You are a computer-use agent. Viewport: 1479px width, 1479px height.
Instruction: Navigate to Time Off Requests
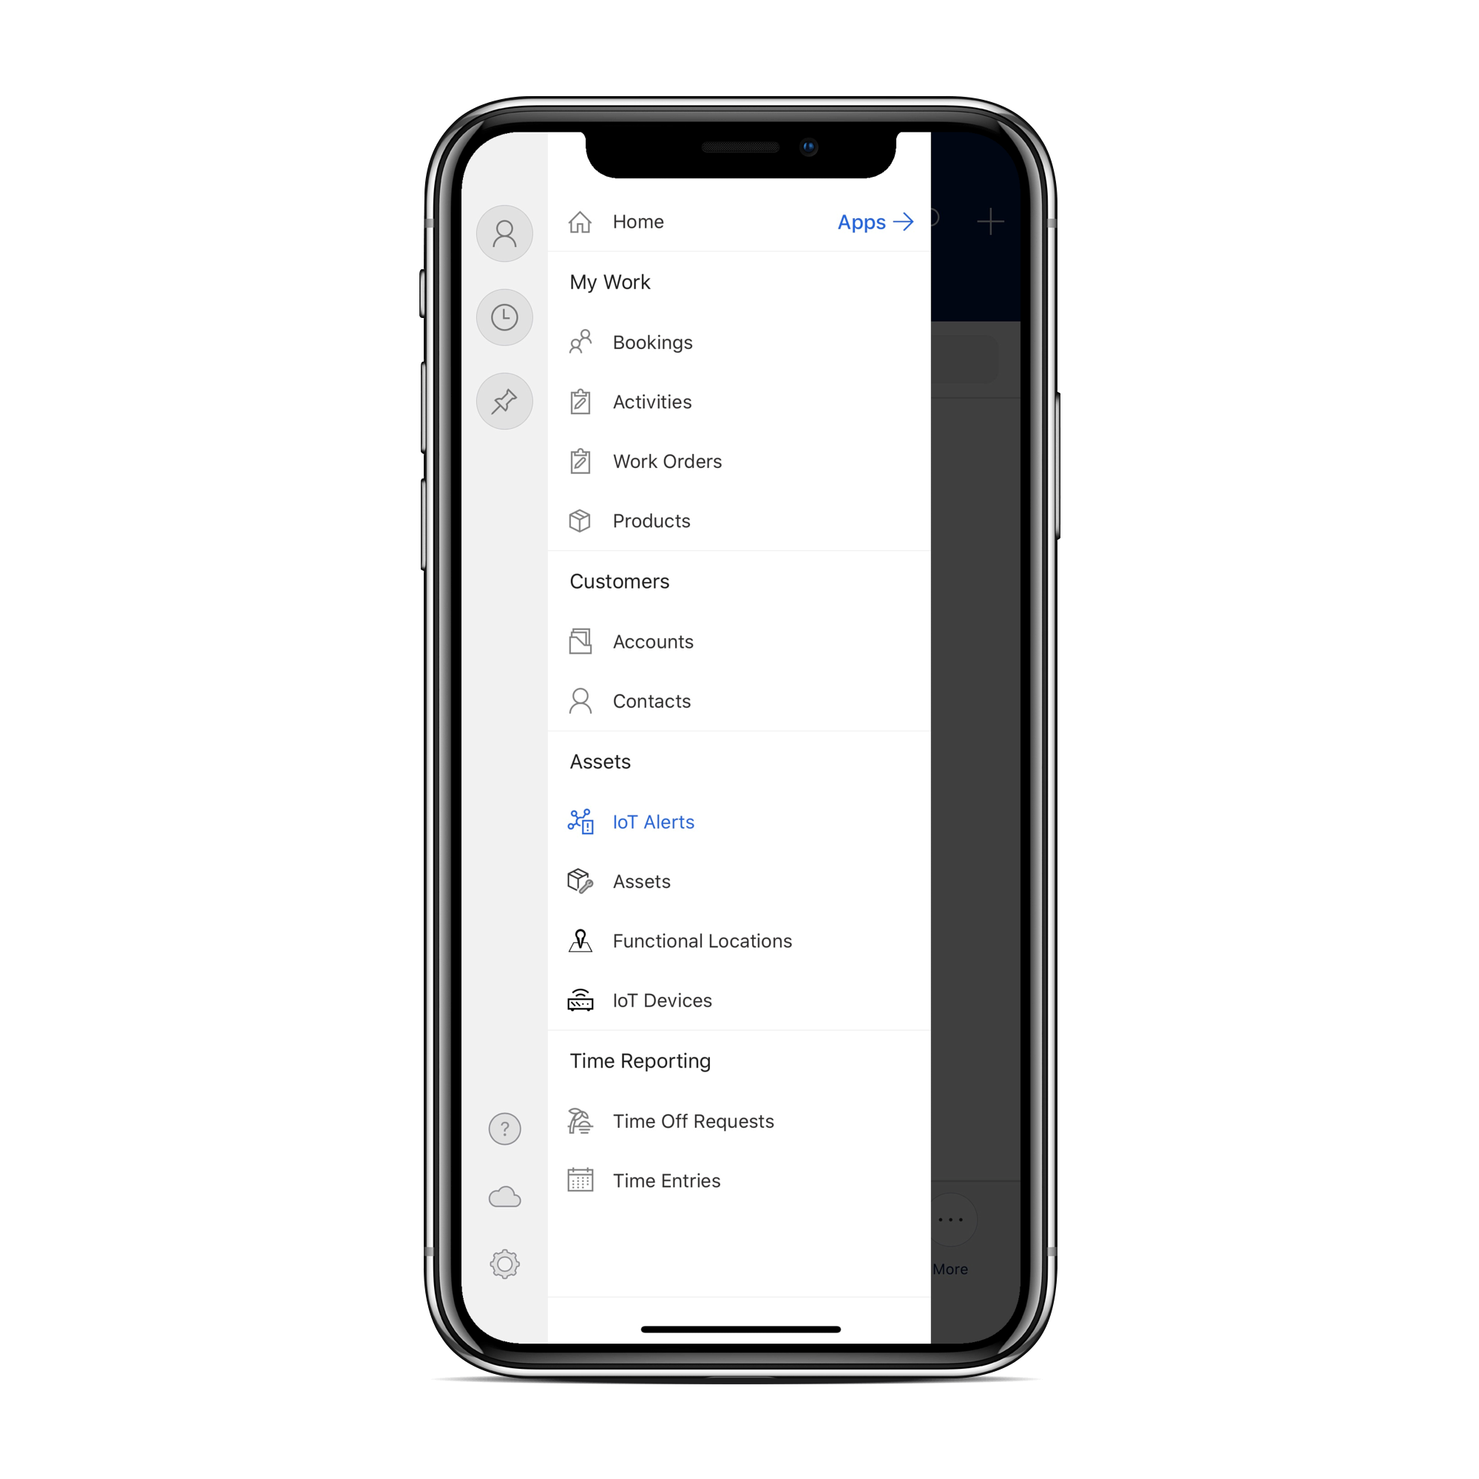(691, 1120)
